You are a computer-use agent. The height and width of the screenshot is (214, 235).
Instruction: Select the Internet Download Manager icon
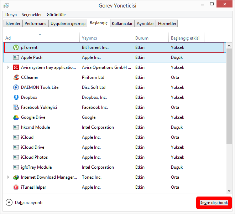[16, 177]
